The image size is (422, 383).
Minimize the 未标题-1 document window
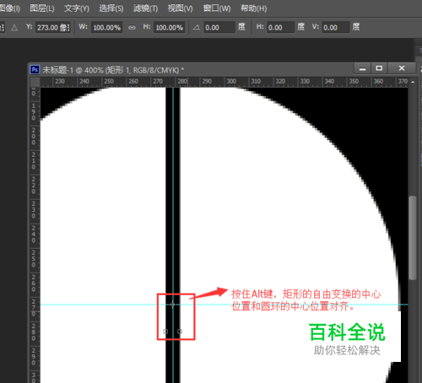(363, 68)
